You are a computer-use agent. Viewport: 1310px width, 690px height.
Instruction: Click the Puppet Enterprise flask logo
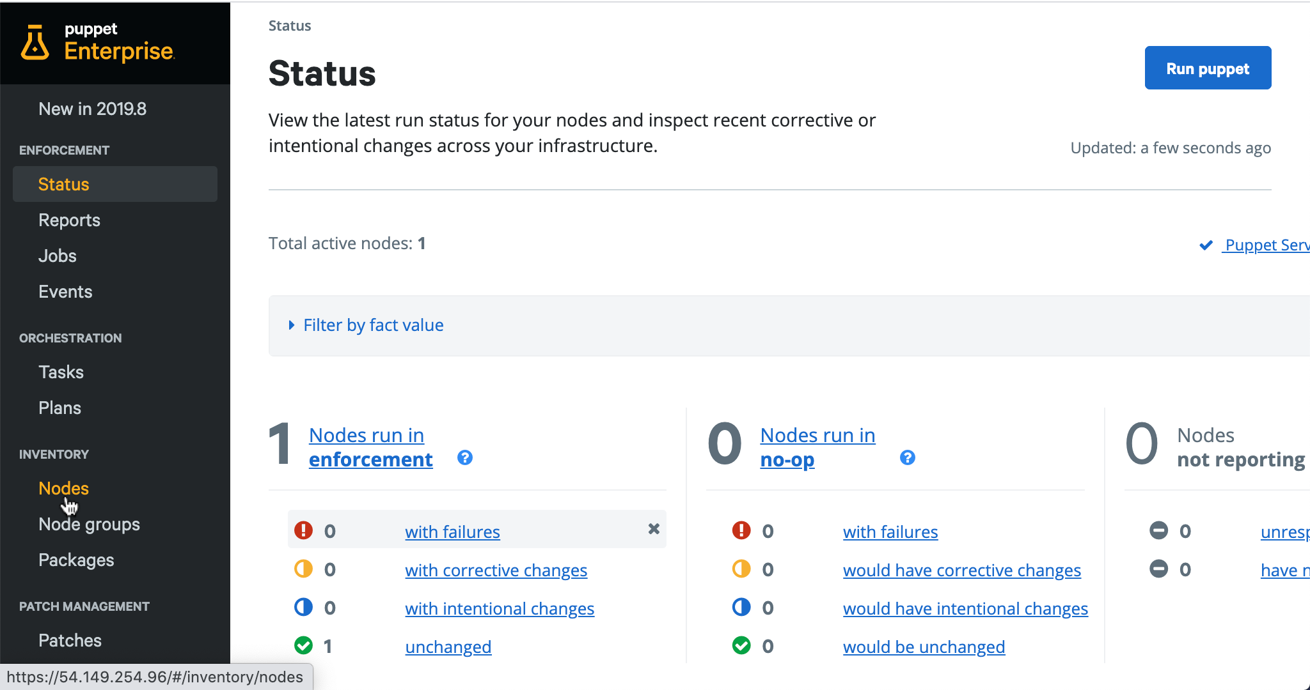[35, 43]
